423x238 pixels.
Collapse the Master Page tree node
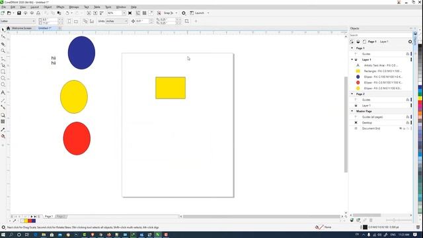pos(352,111)
